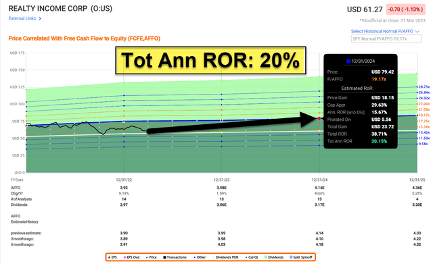This screenshot has height=264, width=433.
Task: Click the 9.58x multiple label
Action: 424,144
